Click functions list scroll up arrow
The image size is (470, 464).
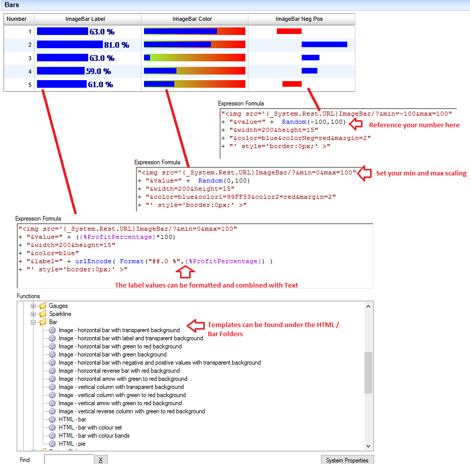point(369,306)
